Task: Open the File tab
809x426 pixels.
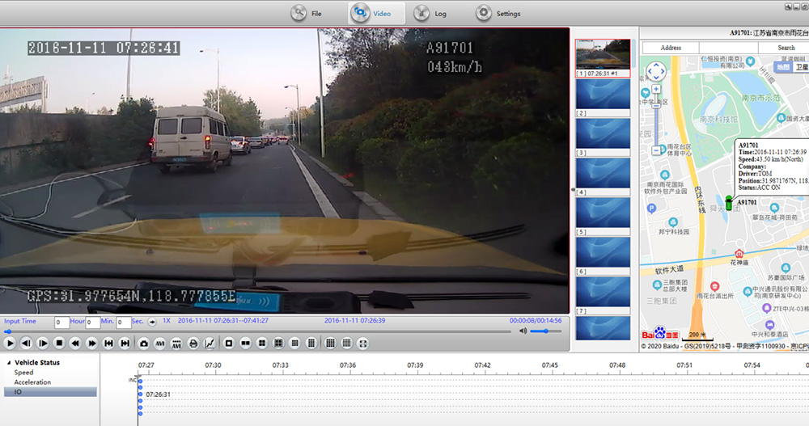Action: (x=307, y=14)
